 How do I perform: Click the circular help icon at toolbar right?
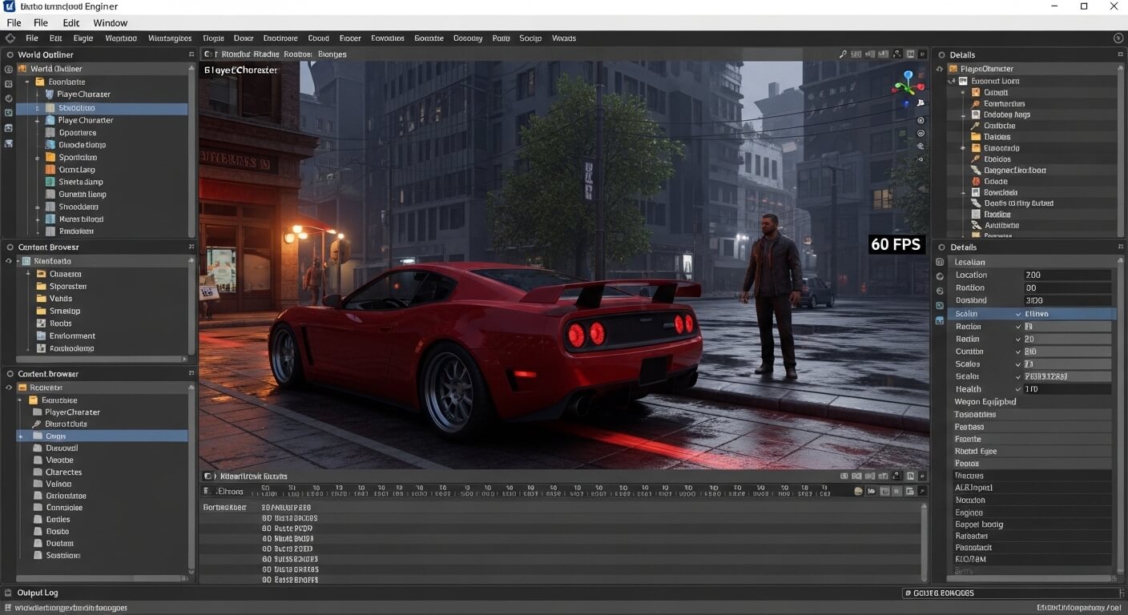coord(1118,38)
